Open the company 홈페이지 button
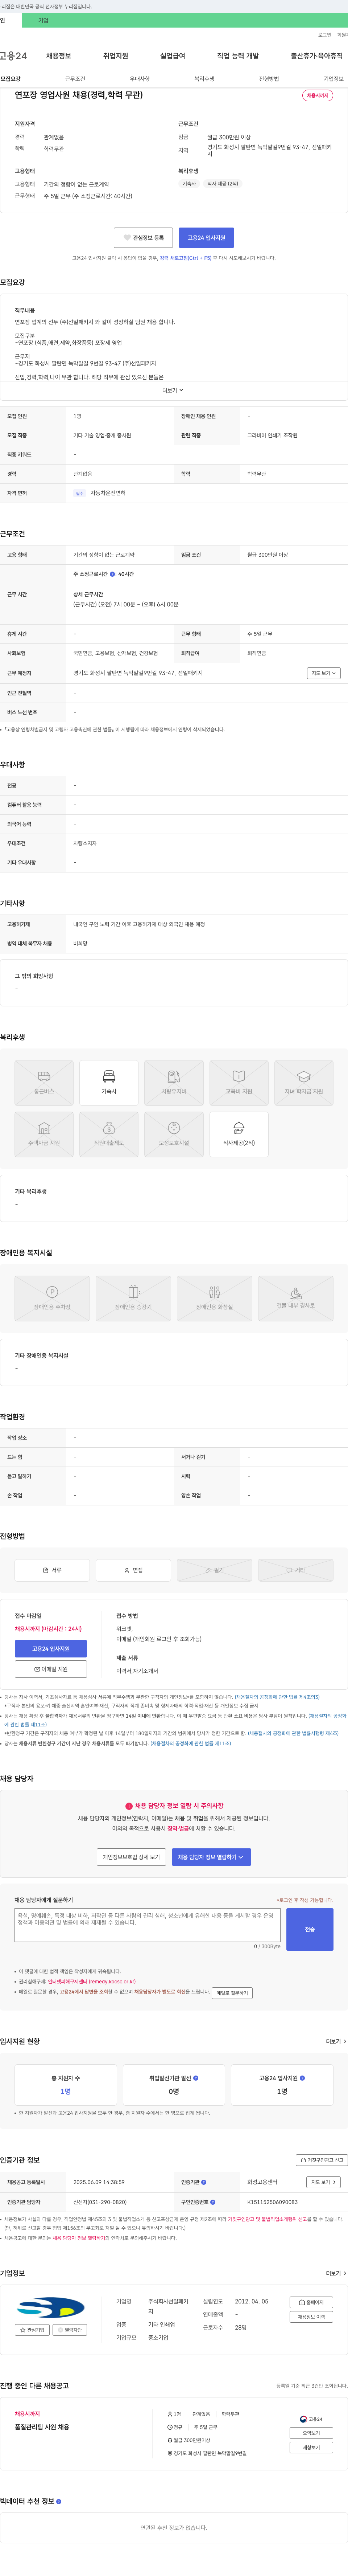This screenshot has width=348, height=2576. pos(311,2302)
